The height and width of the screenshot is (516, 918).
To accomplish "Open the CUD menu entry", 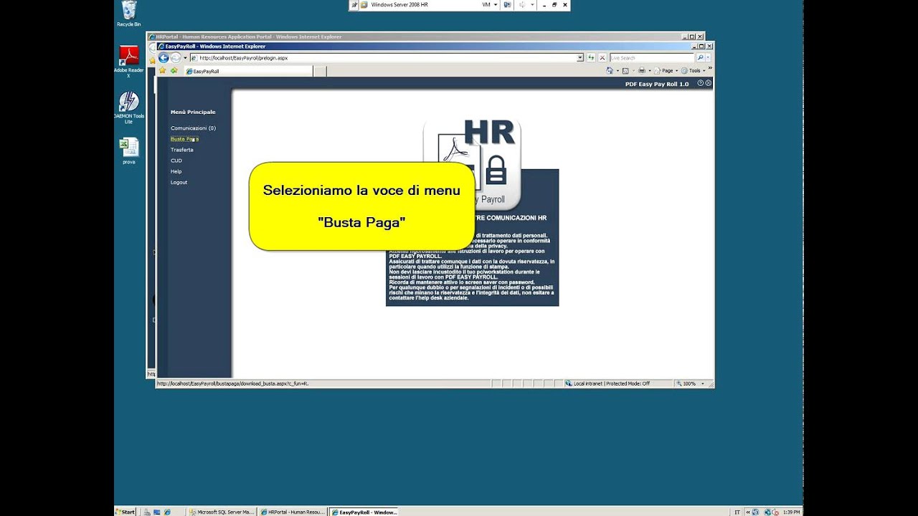I will [x=176, y=161].
